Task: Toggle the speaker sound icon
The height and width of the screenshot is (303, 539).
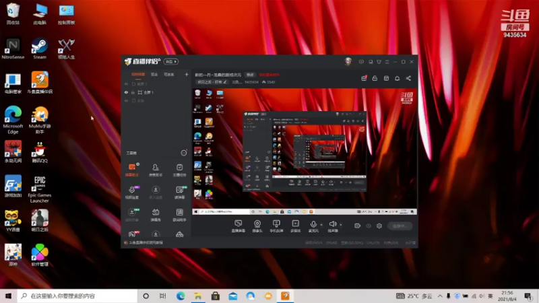Action: pos(332,224)
